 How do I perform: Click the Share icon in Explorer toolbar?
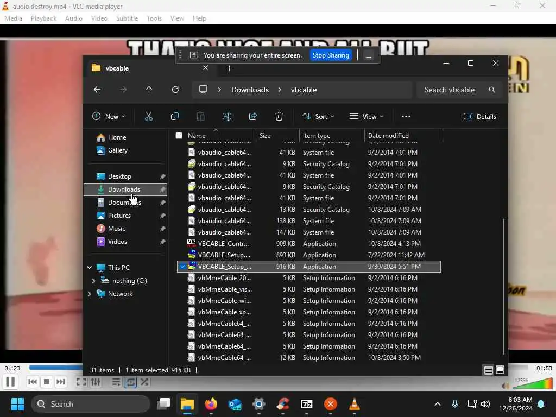point(253,116)
